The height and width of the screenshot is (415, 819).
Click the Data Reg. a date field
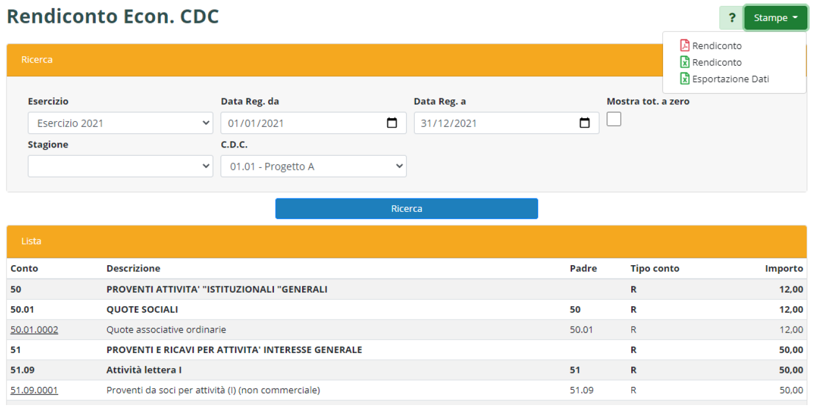point(493,124)
